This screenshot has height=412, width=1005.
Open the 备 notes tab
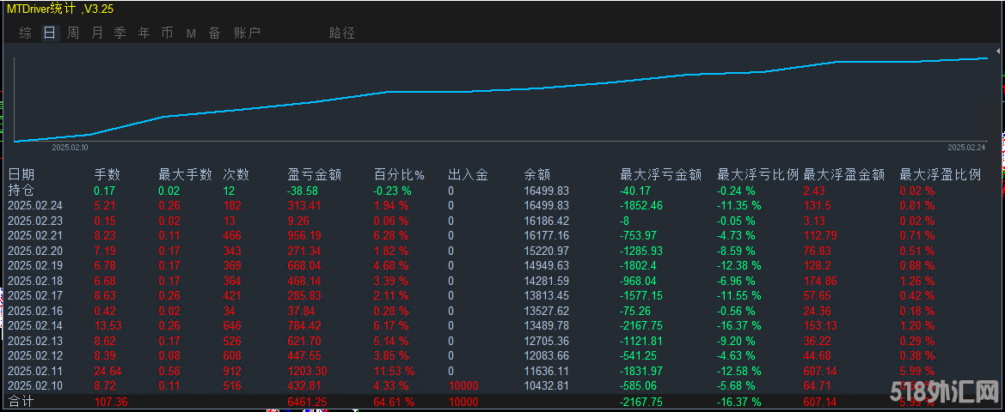click(x=214, y=33)
